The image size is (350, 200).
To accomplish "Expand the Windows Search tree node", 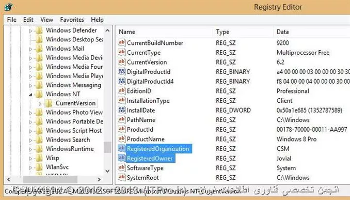I will (x=30, y=141).
